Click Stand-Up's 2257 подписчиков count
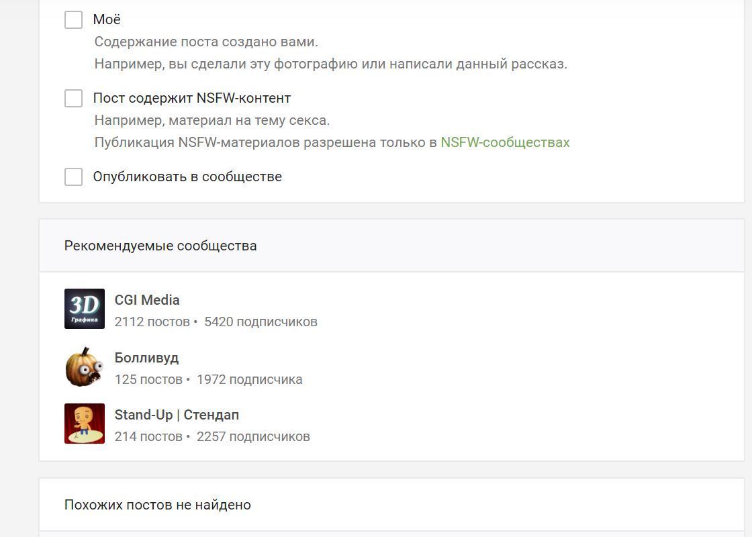752x537 pixels. click(x=253, y=436)
